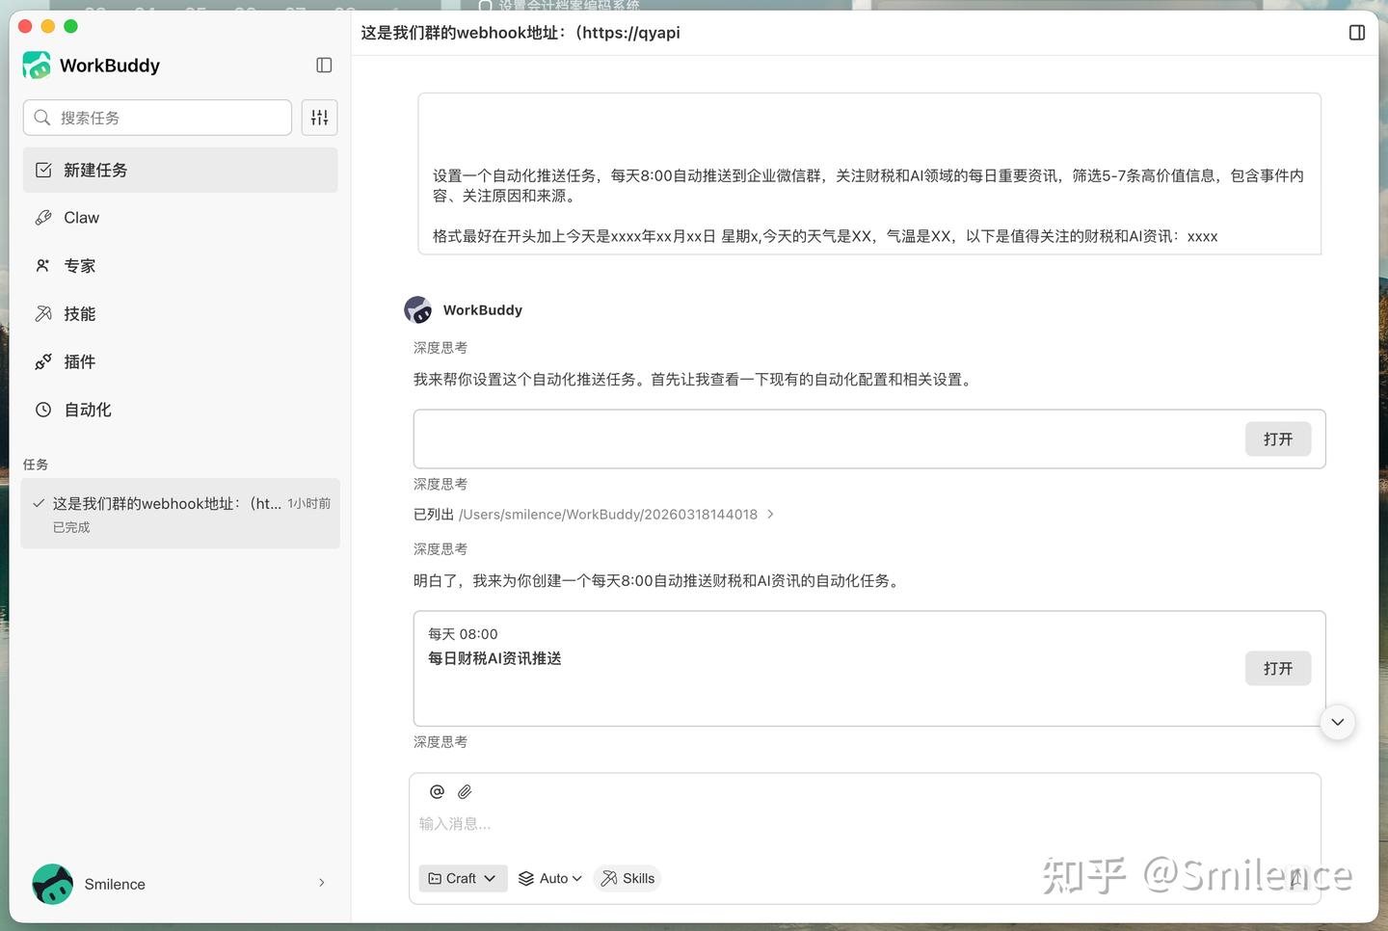1388x931 pixels.
Task: Focus the 搜索任务 search field
Action: (157, 118)
